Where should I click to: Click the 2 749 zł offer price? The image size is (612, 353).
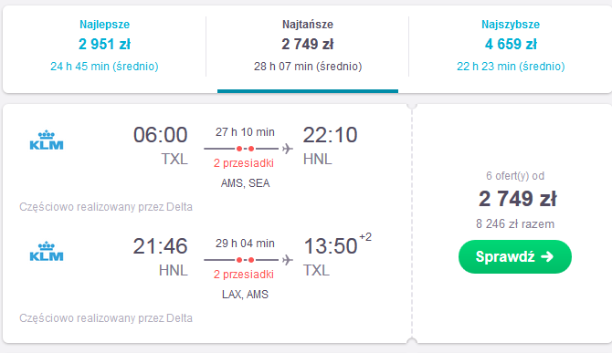518,199
